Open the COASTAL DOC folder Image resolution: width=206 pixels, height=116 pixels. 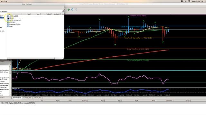[x=14, y=16]
